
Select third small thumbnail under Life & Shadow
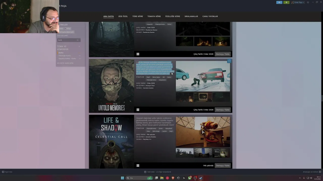(x=221, y=153)
